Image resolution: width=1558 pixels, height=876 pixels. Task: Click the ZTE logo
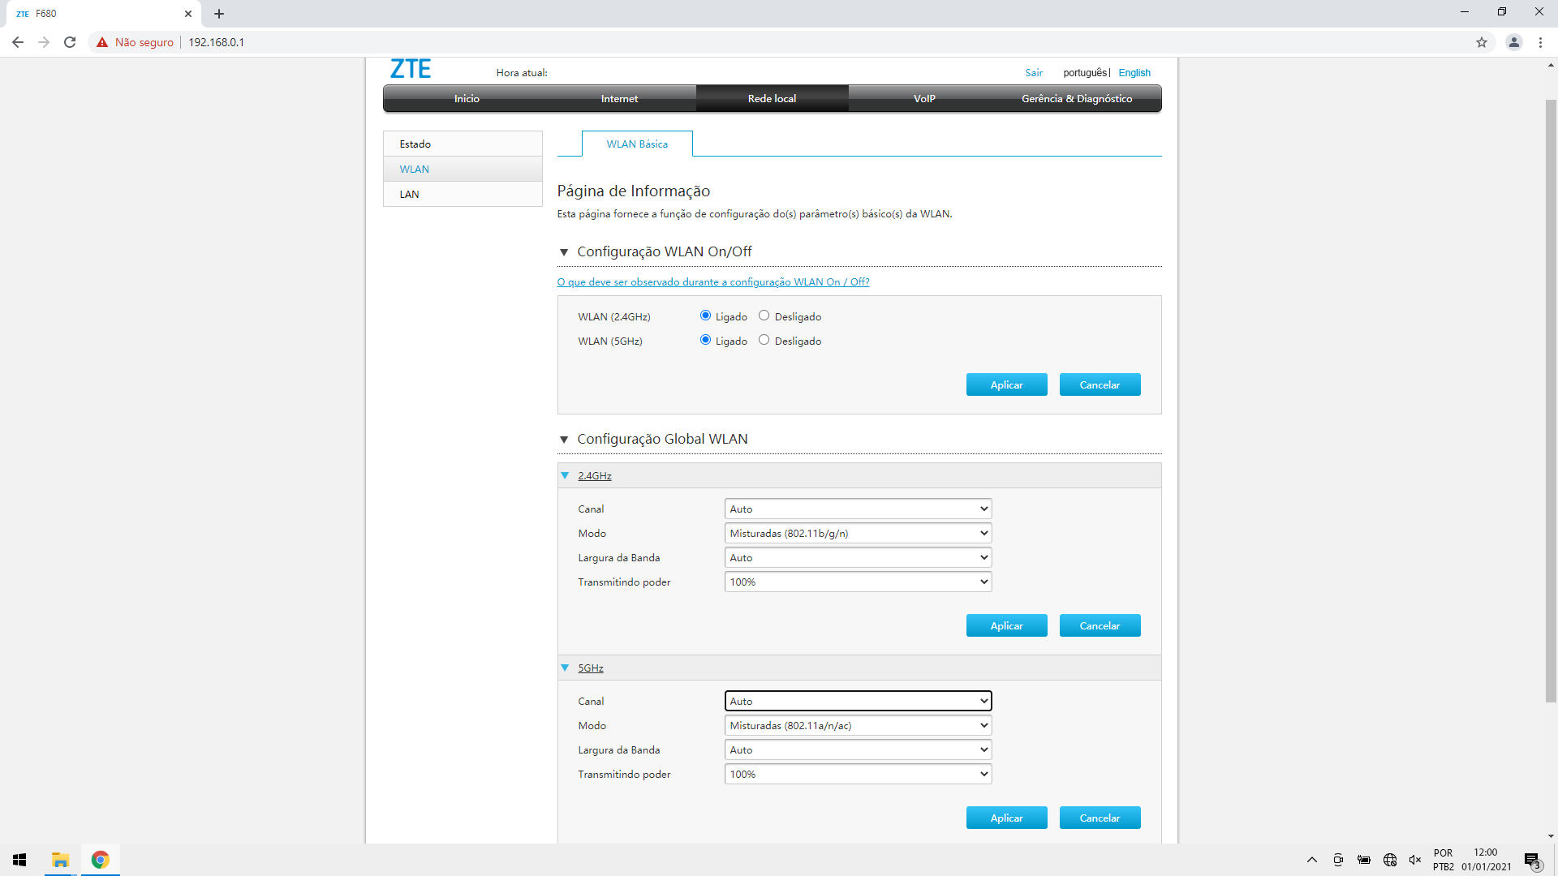click(x=411, y=69)
